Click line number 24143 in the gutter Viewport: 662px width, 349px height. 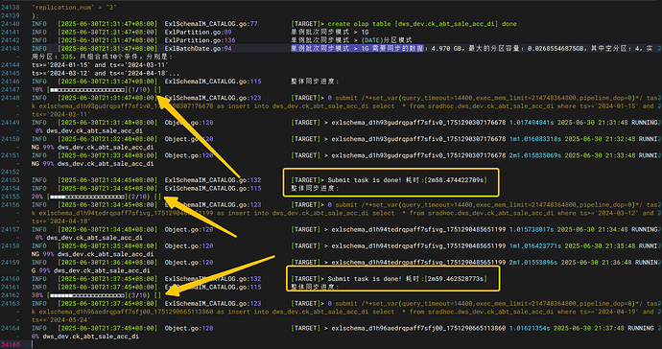coord(11,49)
